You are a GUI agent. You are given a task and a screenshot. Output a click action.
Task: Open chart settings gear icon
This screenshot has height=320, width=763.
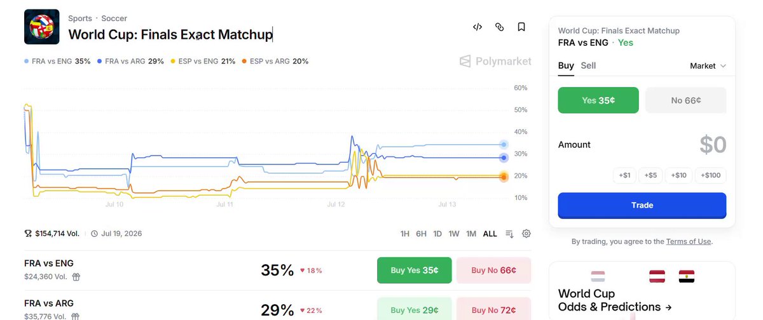click(526, 234)
